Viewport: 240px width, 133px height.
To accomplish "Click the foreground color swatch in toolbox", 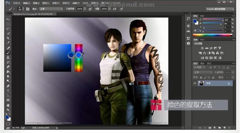I will tap(7, 117).
